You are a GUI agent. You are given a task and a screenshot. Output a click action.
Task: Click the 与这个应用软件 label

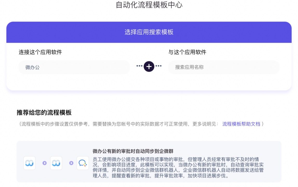tap(187, 52)
